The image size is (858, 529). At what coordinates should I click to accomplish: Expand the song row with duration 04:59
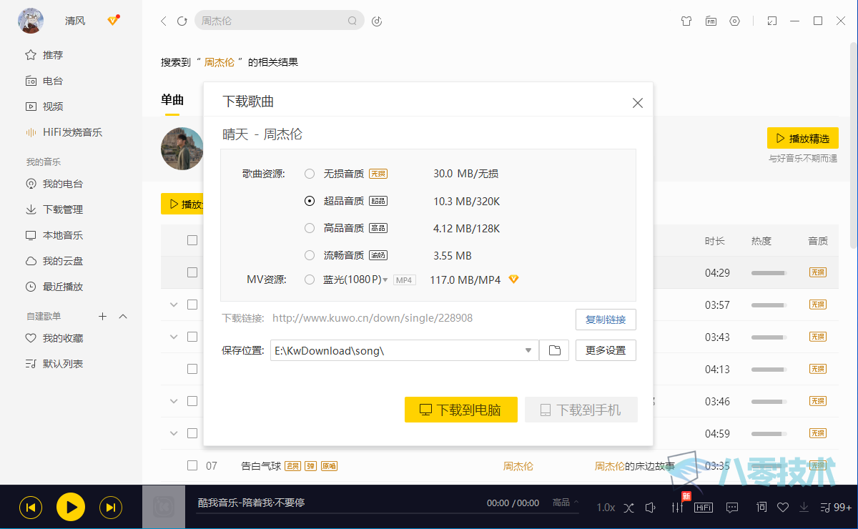tap(173, 433)
